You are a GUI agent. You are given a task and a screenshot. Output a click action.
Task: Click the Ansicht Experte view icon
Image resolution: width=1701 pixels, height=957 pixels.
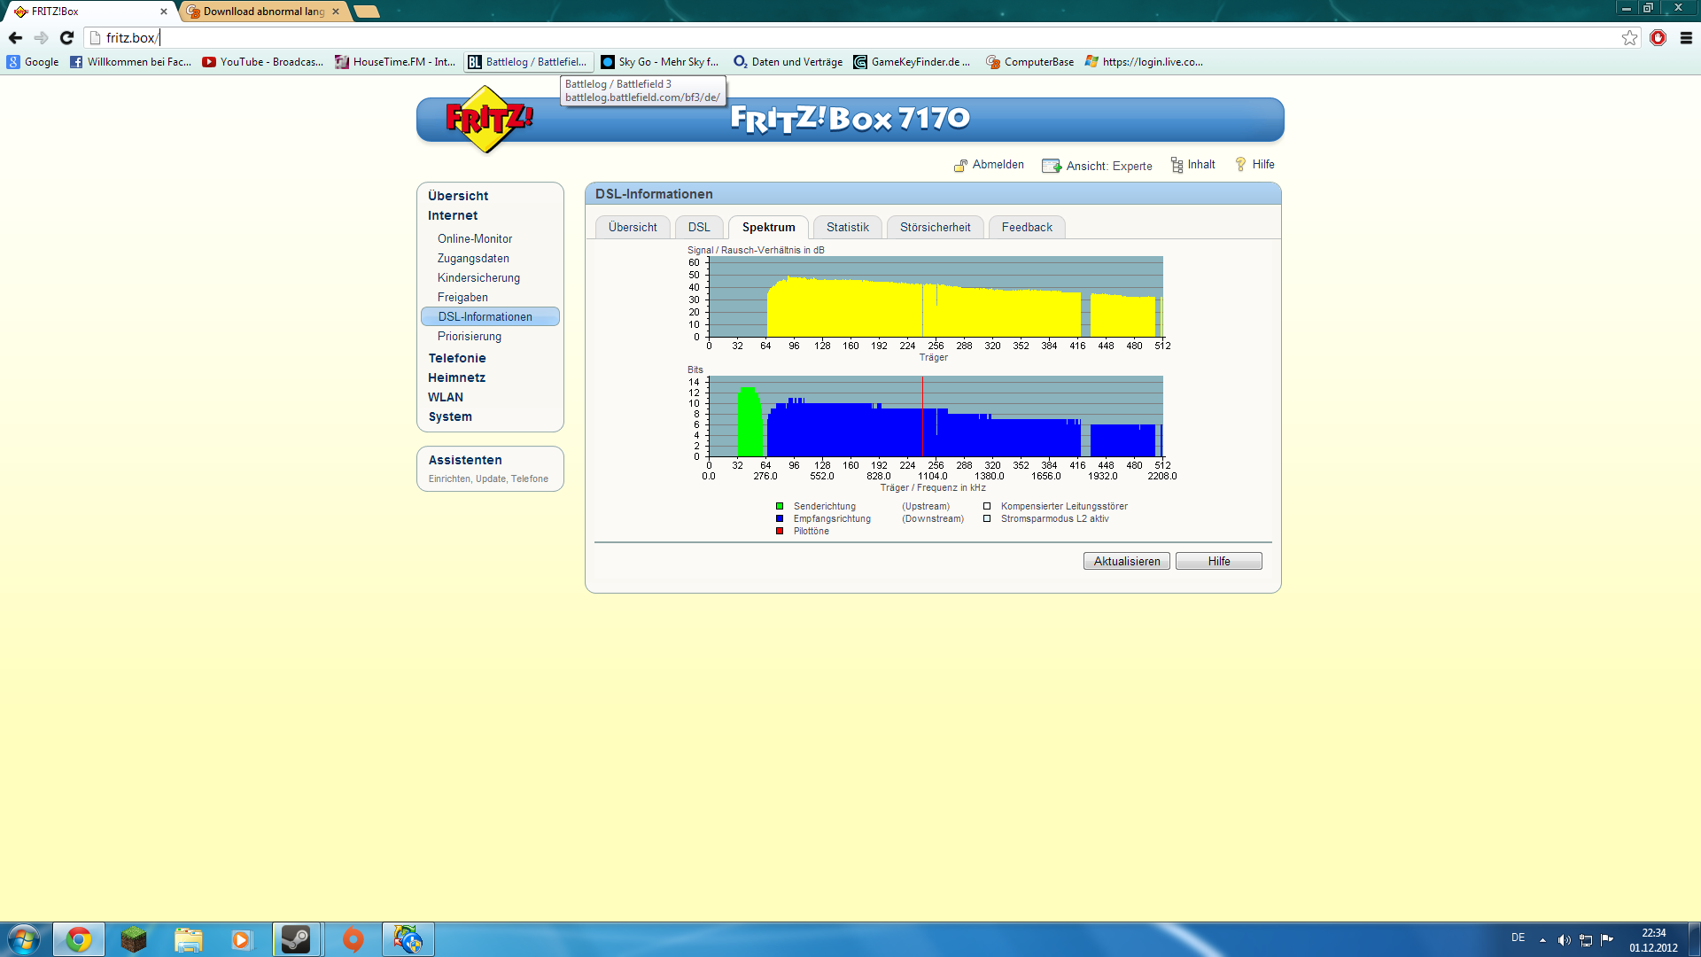pyautogui.click(x=1052, y=166)
